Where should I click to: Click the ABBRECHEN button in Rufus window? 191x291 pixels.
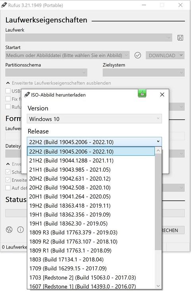[173, 230]
